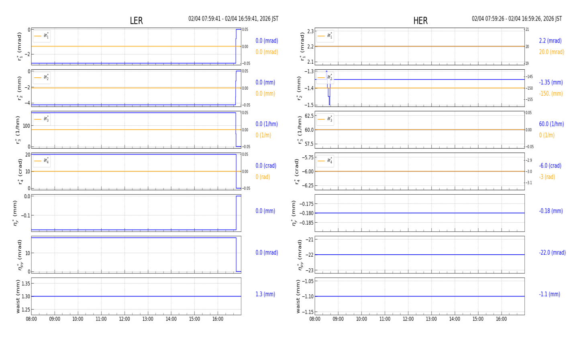Click the ∂r4* legend in HER r4 panel

pos(325,161)
